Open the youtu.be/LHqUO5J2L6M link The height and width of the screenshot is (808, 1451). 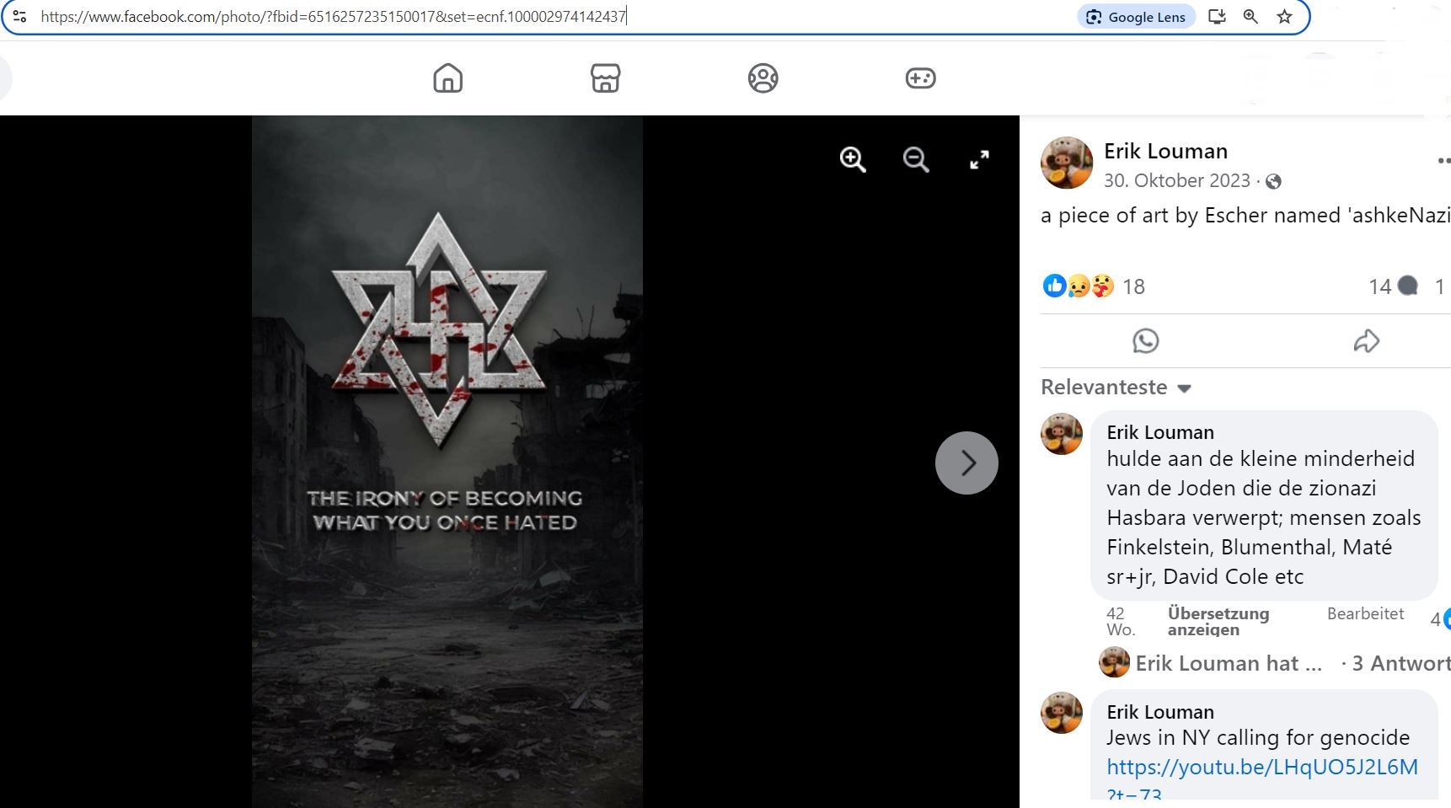coord(1262,767)
